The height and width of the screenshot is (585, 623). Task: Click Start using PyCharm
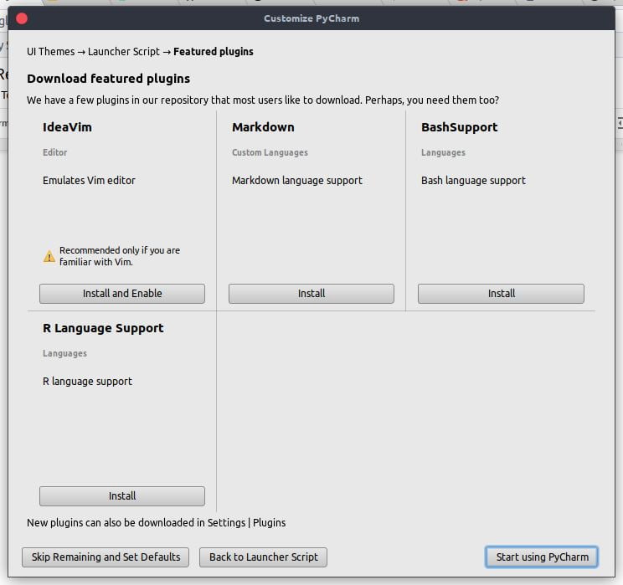click(542, 557)
